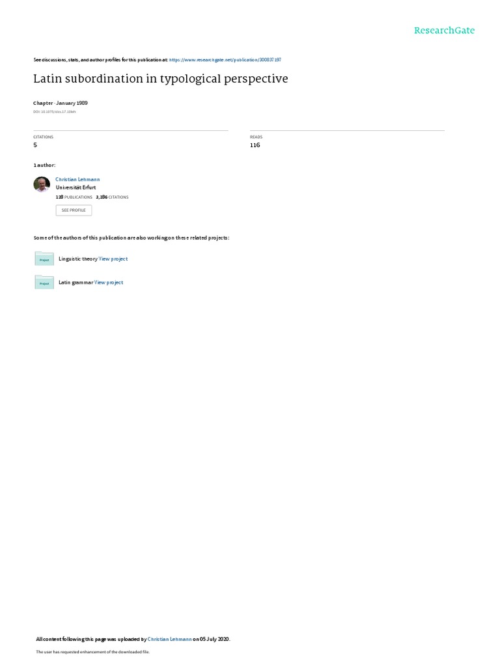
Task: Click the citations count of 5
Action: pos(35,145)
